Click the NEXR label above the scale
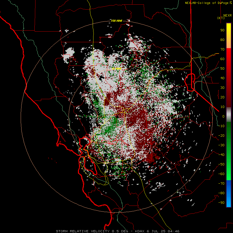The width and height of the screenshot is (233, 233). [x=227, y=16]
